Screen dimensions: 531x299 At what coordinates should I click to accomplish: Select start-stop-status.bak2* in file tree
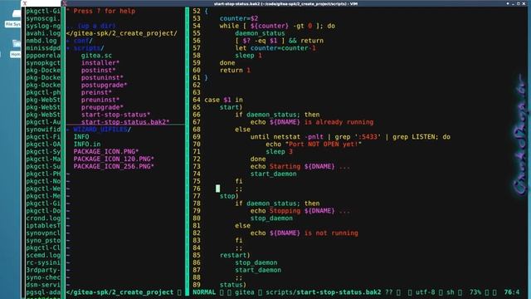tap(125, 122)
